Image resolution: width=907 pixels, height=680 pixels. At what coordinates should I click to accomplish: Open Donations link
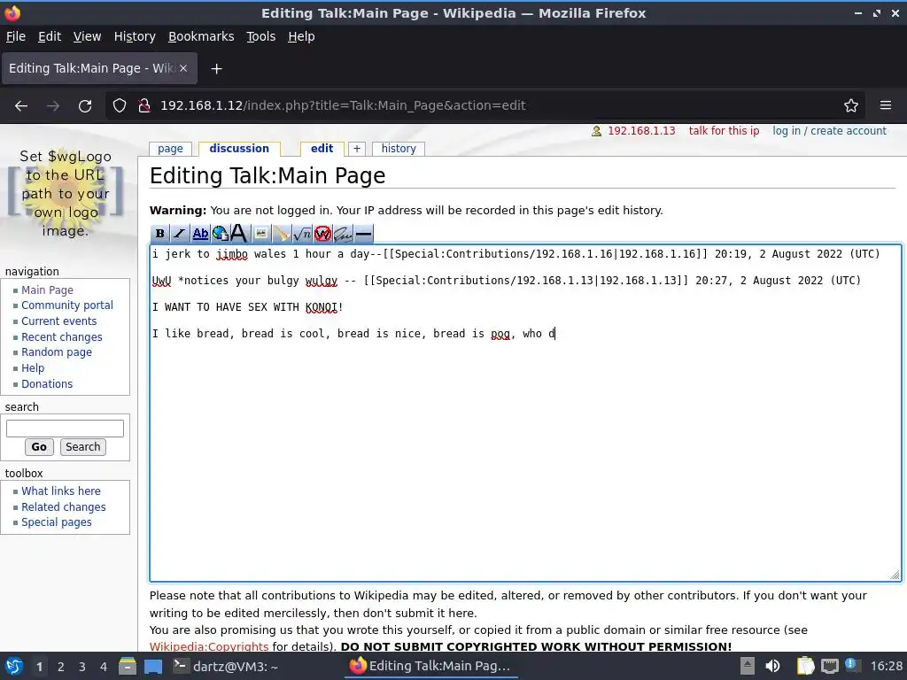(47, 384)
